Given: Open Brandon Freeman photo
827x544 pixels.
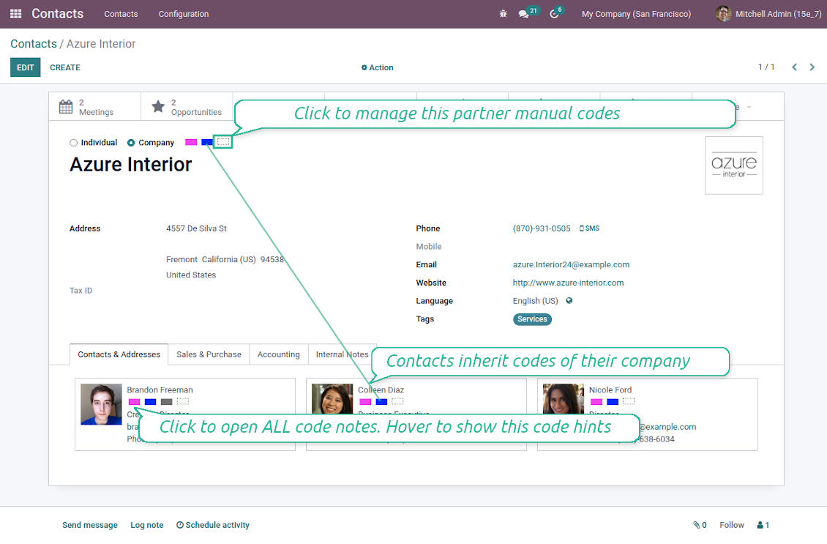Looking at the screenshot, I should coord(101,404).
